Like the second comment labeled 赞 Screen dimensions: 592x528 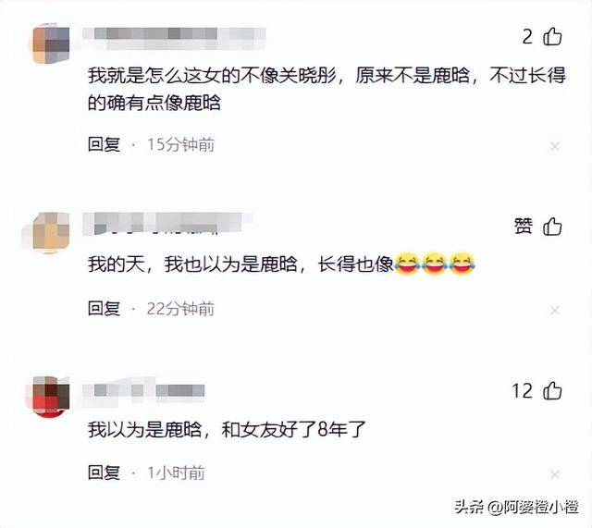tap(552, 227)
